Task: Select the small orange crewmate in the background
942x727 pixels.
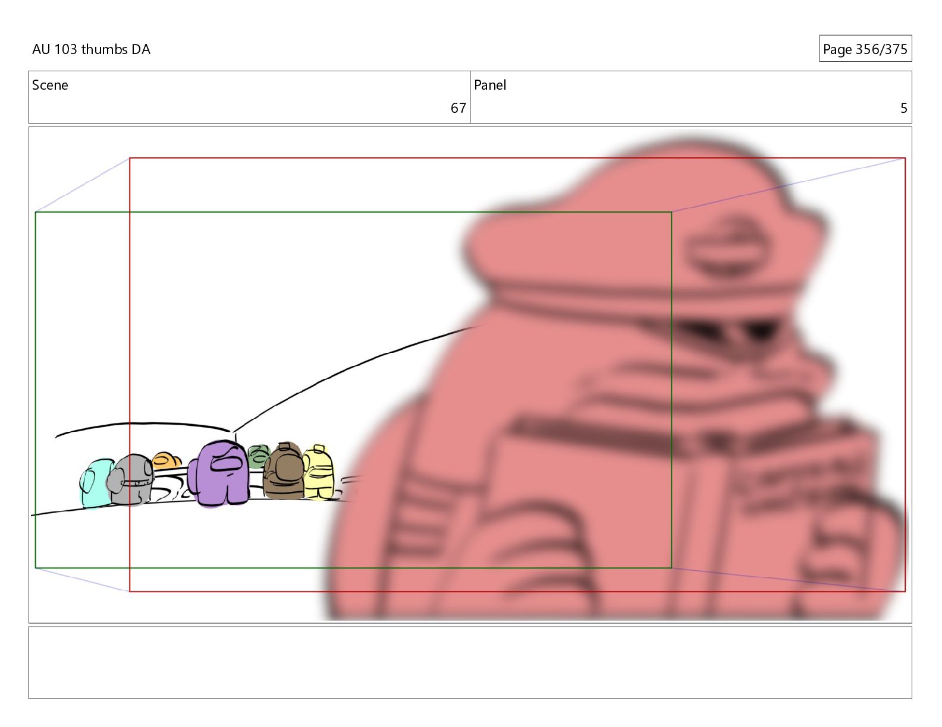Action: 167,461
